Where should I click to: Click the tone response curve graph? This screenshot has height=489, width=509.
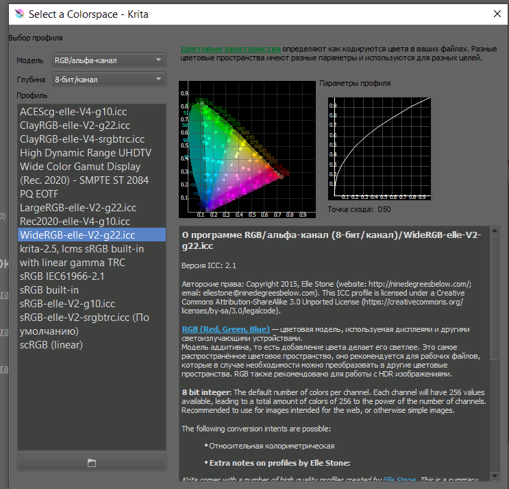coord(380,149)
